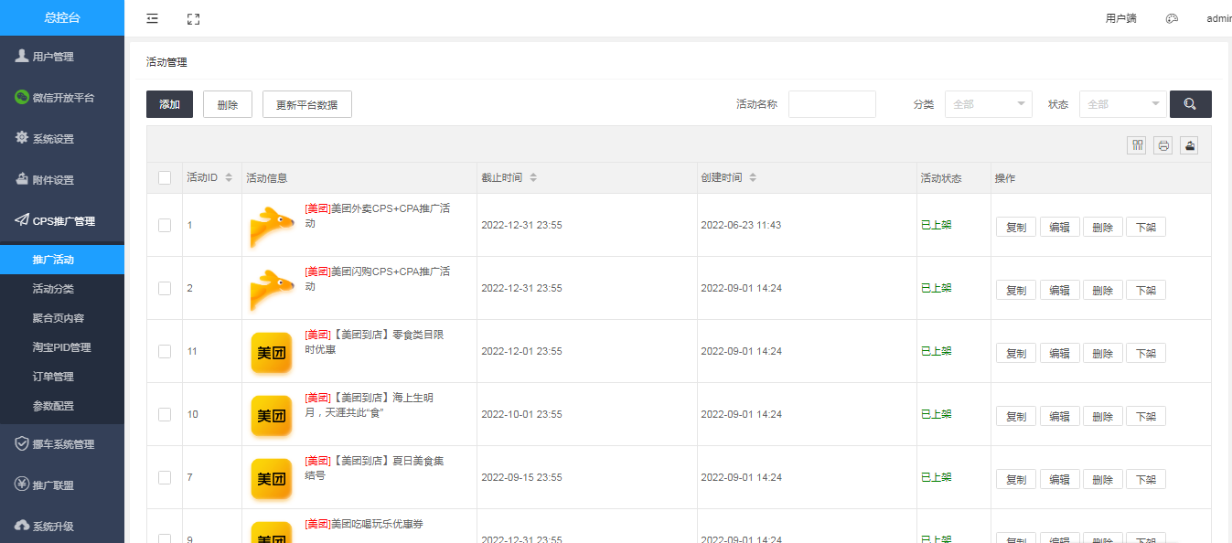Toggle the select-all checkbox in table header
1232x543 pixels.
tap(165, 178)
